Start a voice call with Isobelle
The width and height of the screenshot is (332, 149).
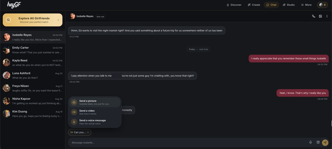314,16
